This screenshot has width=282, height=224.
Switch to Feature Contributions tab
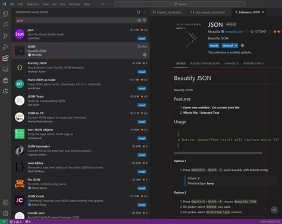(x=205, y=63)
